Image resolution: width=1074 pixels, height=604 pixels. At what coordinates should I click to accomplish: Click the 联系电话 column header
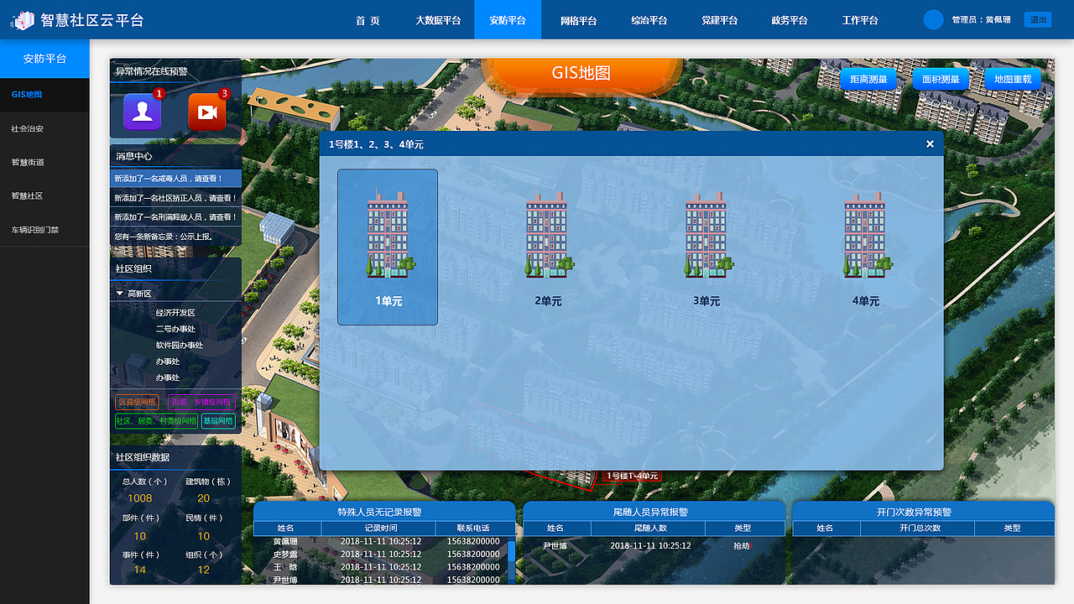[473, 528]
